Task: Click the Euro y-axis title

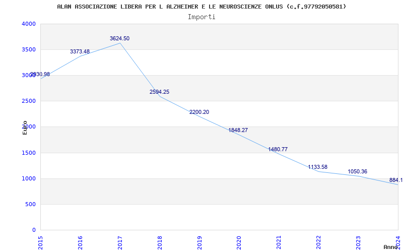Action: coord(25,128)
